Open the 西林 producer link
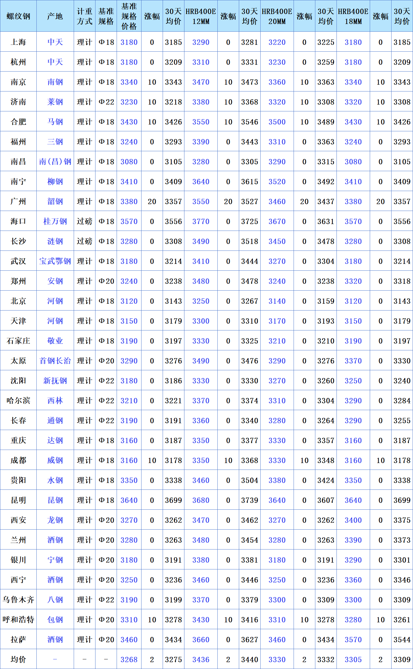 55,400
